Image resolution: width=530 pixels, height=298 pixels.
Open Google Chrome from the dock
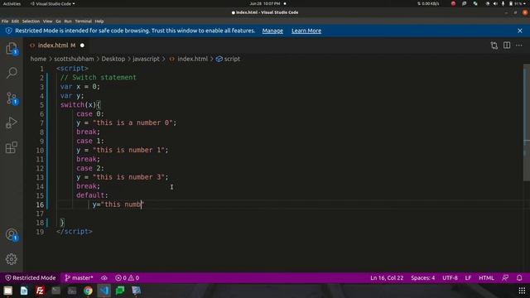[x=88, y=291]
